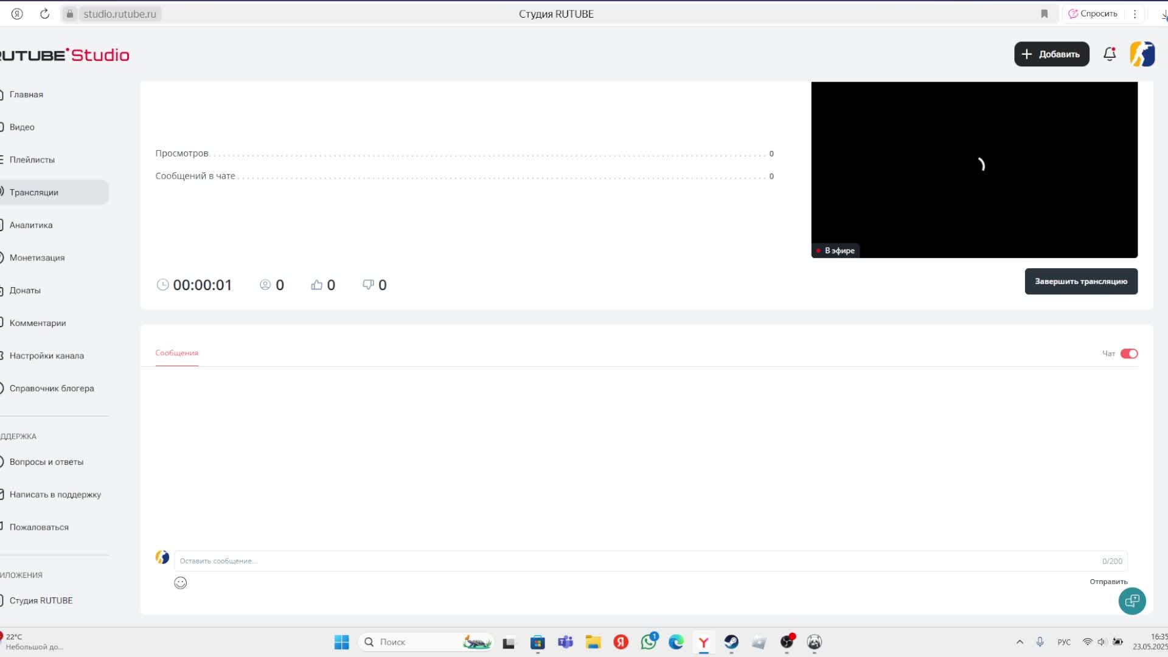Open Windows Start menu
Image resolution: width=1168 pixels, height=657 pixels.
[x=342, y=642]
